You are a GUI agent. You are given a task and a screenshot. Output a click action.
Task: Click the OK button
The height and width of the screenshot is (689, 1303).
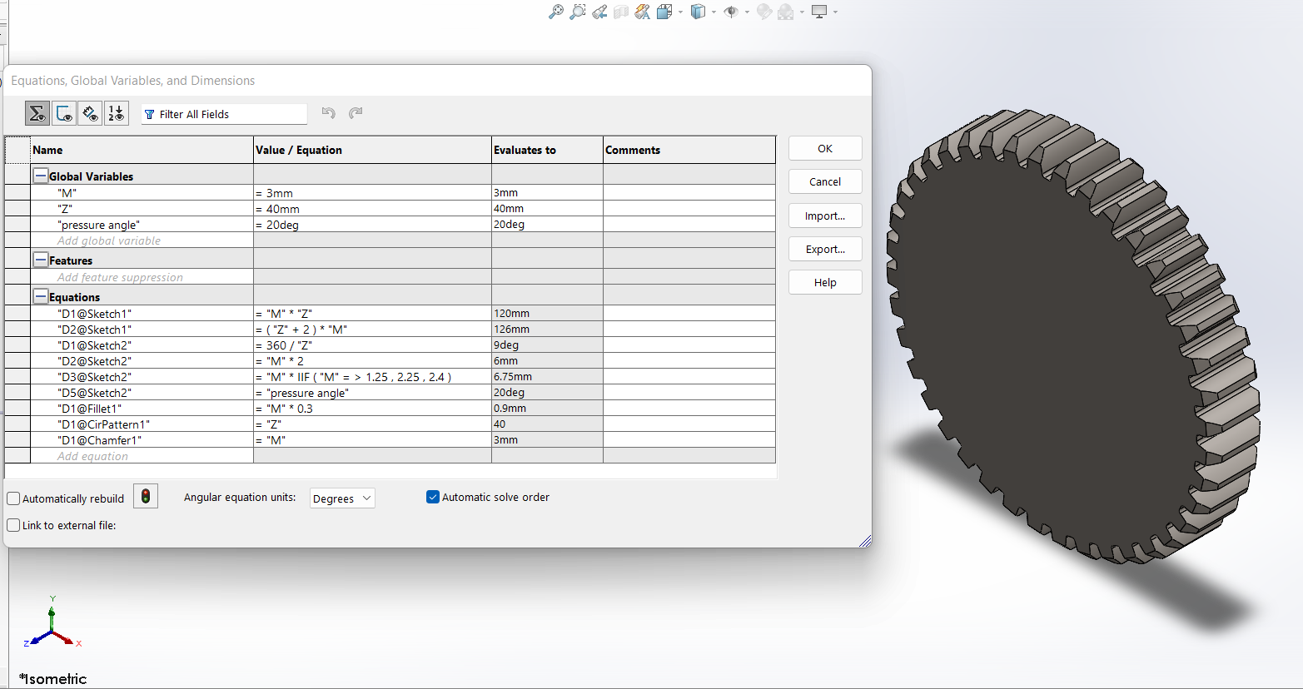(x=825, y=148)
